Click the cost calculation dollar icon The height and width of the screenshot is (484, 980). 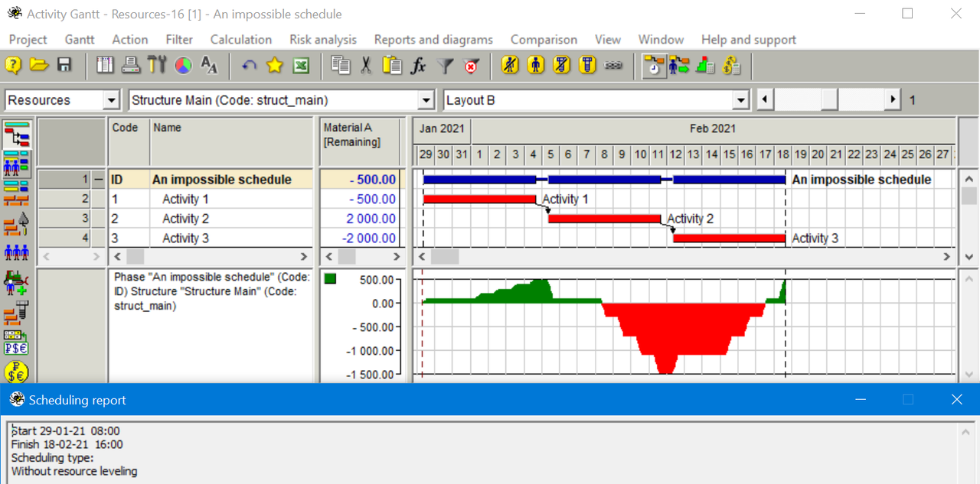731,66
